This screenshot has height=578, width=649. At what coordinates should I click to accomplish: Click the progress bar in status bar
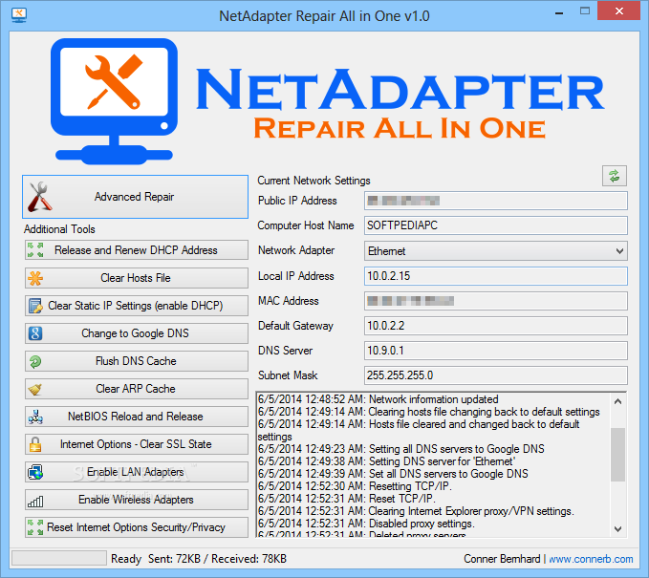tap(59, 558)
